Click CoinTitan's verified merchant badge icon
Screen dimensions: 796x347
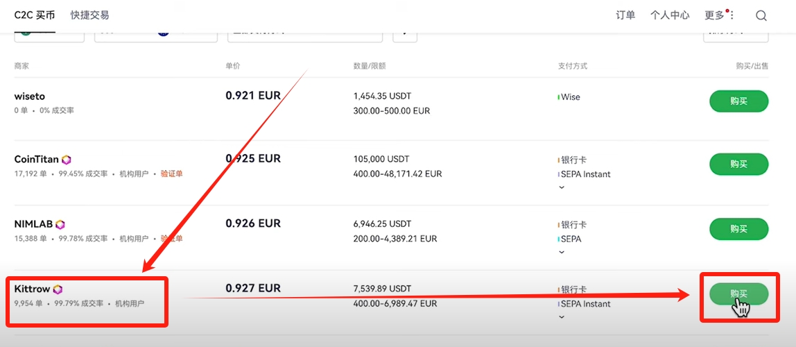point(67,160)
